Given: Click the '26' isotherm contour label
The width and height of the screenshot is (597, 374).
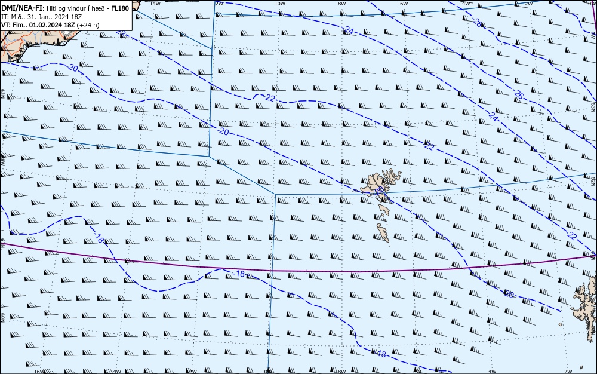Looking at the screenshot, I should point(519,94).
